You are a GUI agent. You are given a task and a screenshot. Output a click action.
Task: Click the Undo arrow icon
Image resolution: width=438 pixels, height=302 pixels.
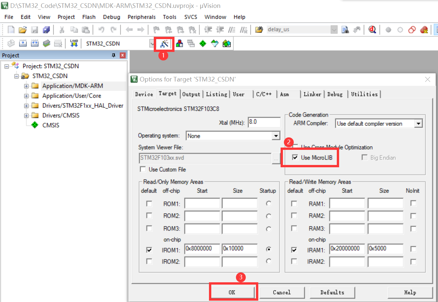(x=101, y=30)
